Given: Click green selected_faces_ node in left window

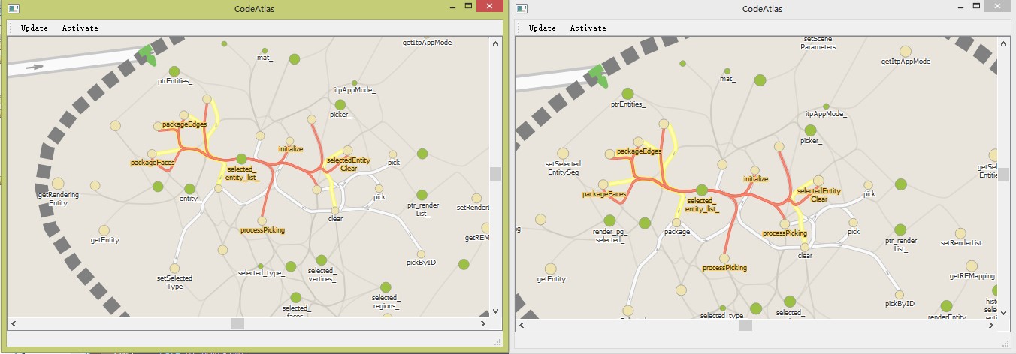Looking at the screenshot, I should pyautogui.click(x=296, y=298).
